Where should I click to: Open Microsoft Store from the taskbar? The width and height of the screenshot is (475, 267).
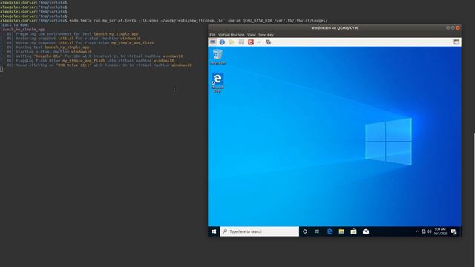click(353, 231)
